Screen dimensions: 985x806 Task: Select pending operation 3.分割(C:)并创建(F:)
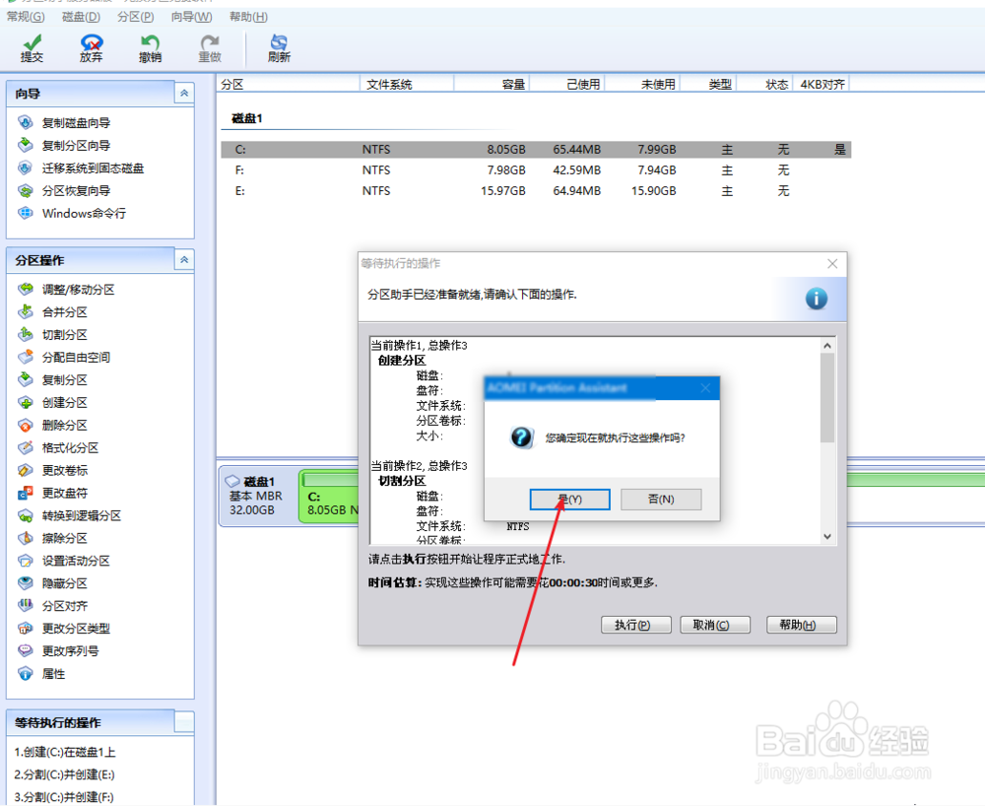point(64,797)
